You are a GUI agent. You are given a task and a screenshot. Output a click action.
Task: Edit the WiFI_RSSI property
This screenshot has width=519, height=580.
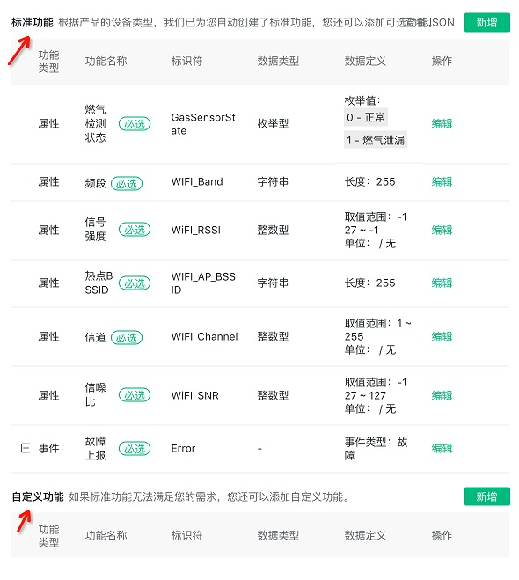coord(442,230)
